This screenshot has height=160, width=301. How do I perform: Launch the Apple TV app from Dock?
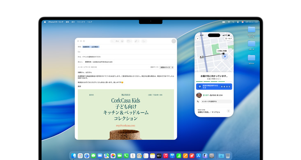tap(159, 156)
